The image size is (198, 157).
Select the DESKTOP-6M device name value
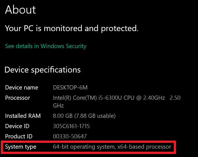[x=70, y=88]
